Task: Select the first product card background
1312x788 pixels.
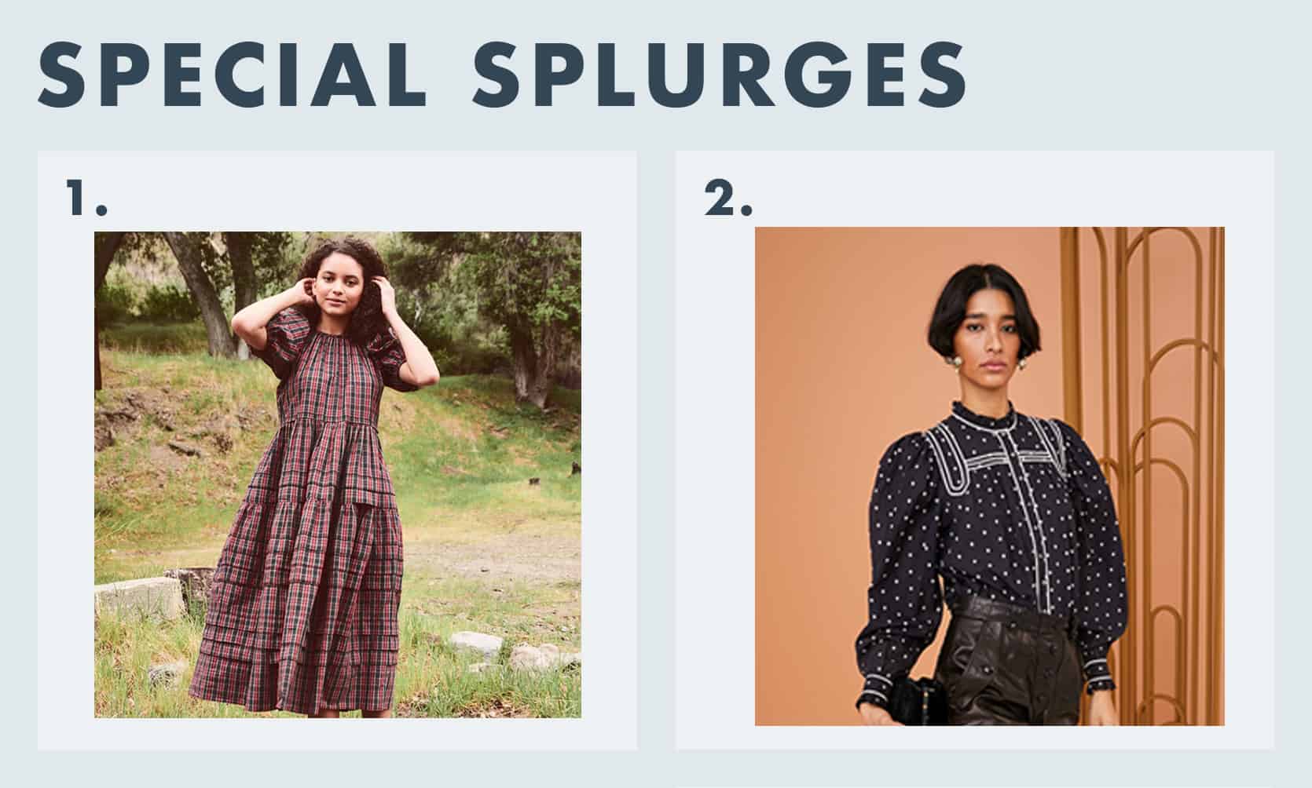Action: (x=337, y=451)
